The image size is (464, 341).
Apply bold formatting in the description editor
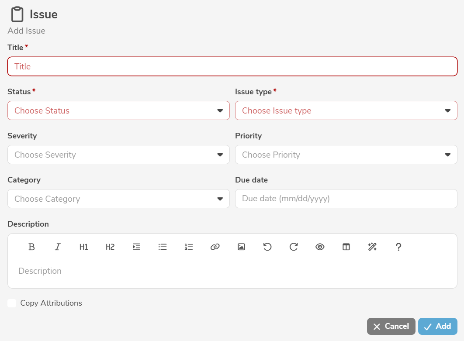point(31,247)
